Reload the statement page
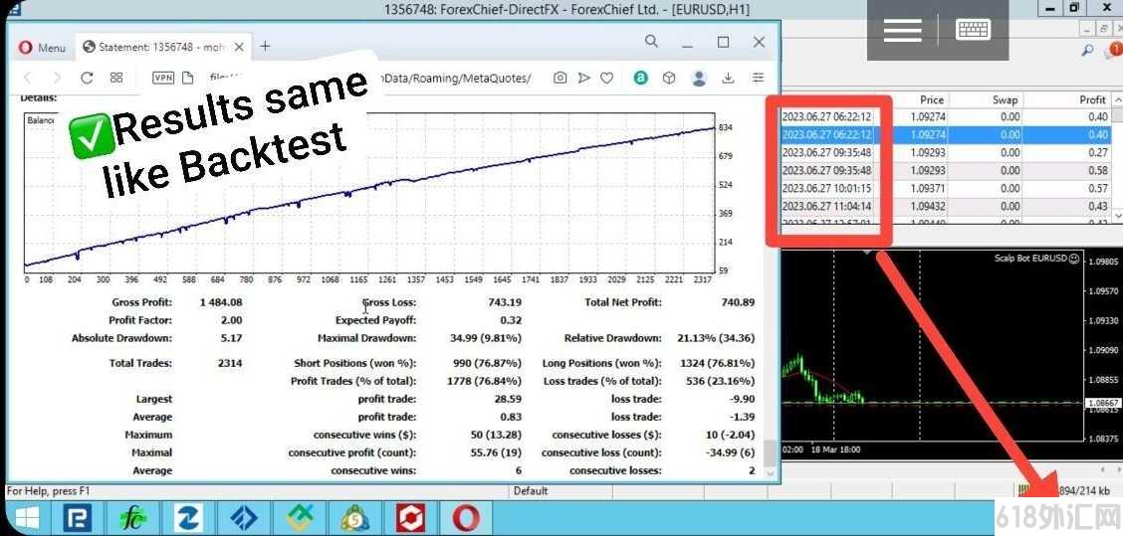The image size is (1123, 536). pyautogui.click(x=87, y=78)
